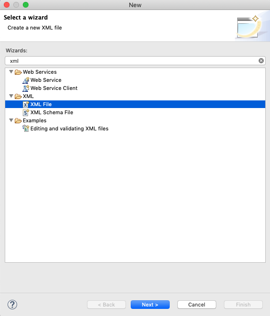Collapse the Web Services category
Screen dimensions: 270x316
point(11,72)
